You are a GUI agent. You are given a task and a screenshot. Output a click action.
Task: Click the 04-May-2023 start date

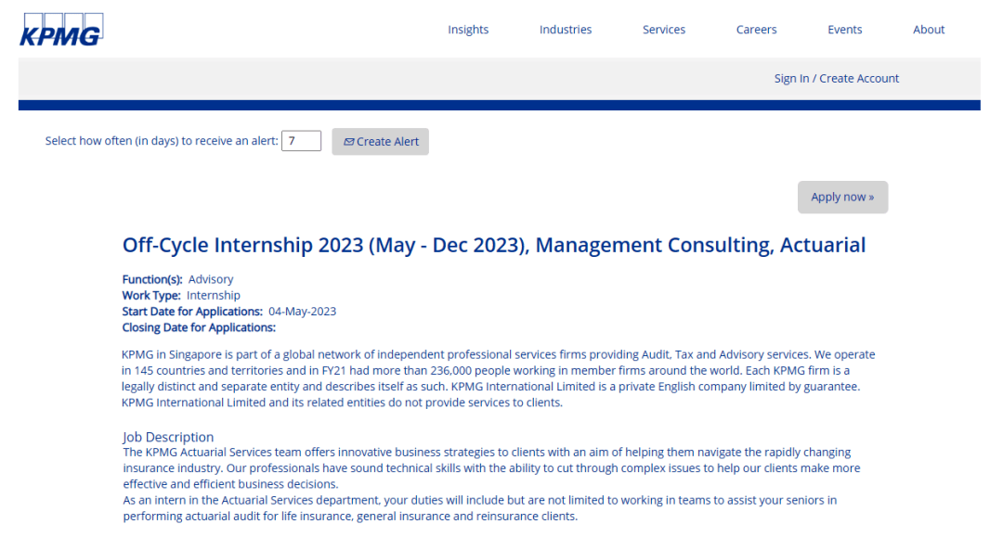point(302,312)
